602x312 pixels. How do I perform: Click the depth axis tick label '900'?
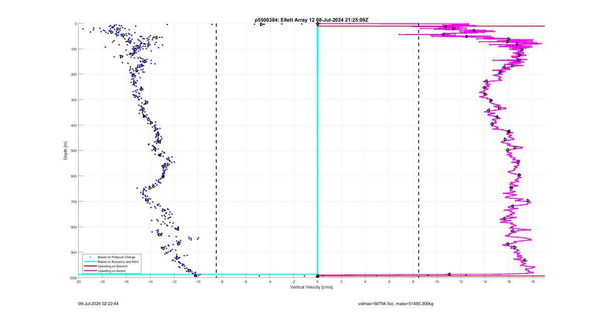coord(73,252)
